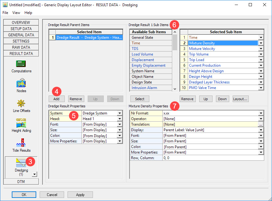Screen dimensions: 272x201
Task: Open the Help menu
Action: [x=28, y=13]
